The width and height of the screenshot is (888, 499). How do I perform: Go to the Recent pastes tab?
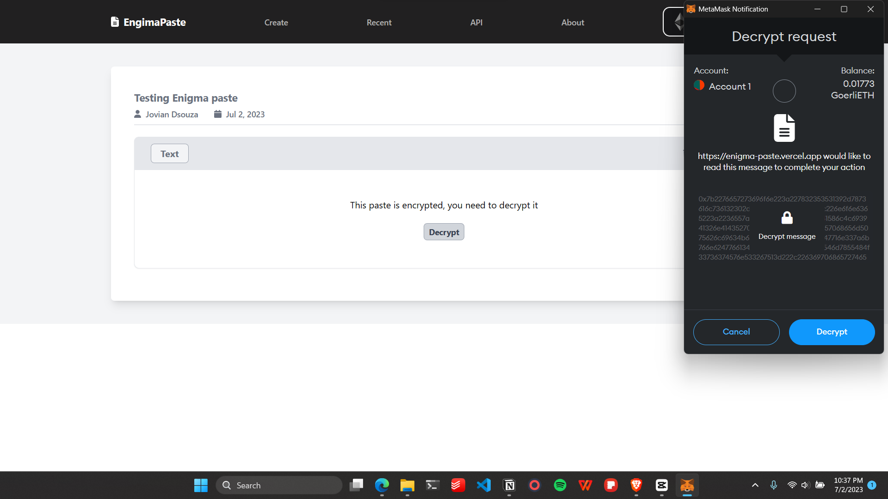click(379, 22)
